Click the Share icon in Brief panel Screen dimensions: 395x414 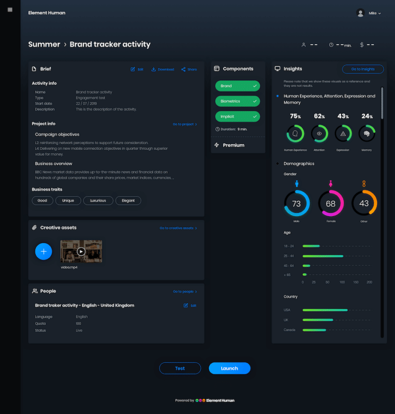click(184, 69)
